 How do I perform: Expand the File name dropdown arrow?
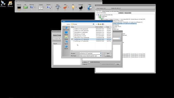click(x=101, y=53)
